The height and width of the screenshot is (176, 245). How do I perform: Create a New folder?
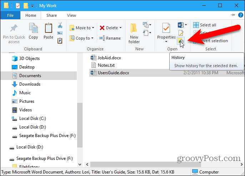134,33
